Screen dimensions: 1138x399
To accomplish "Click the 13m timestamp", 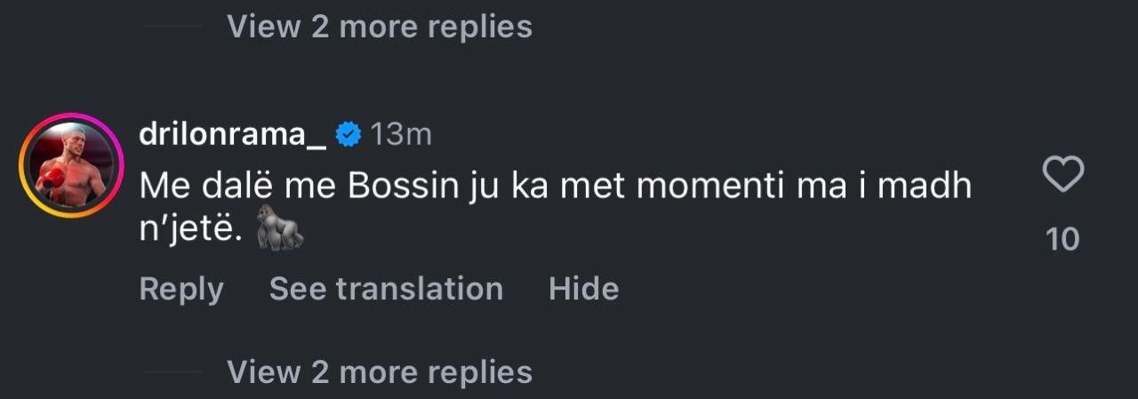I will pos(400,135).
